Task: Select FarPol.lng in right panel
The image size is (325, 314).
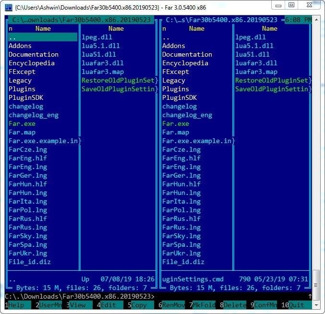Action: [x=181, y=210]
